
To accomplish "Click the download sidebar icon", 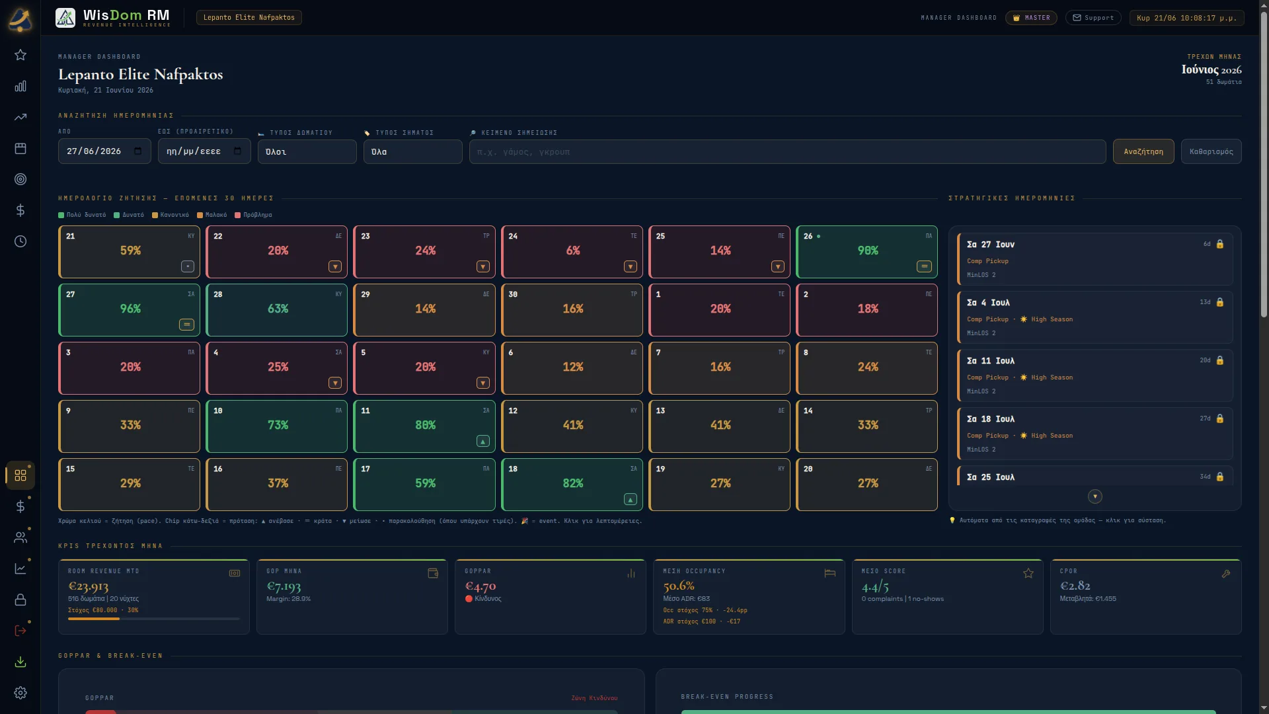I will point(20,662).
